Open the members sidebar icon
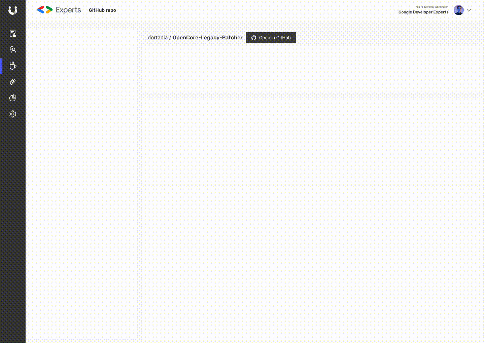Screen dimensions: 484x343 (x=13, y=49)
